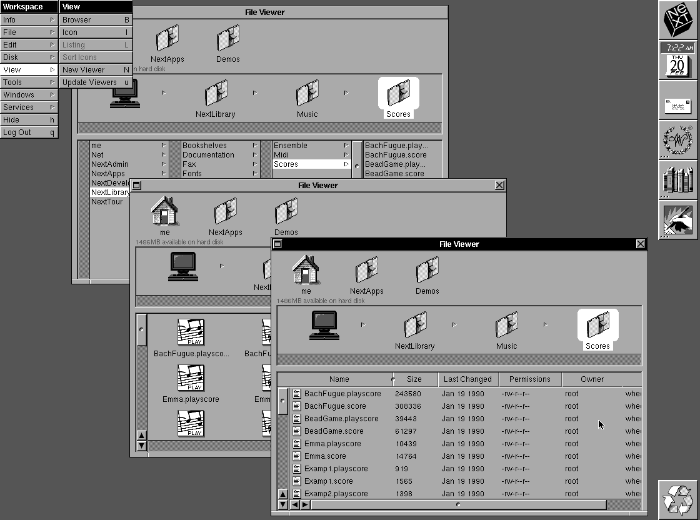Click the NextLibrary folder icon in the front File Viewer path
The height and width of the screenshot is (520, 700).
click(415, 330)
